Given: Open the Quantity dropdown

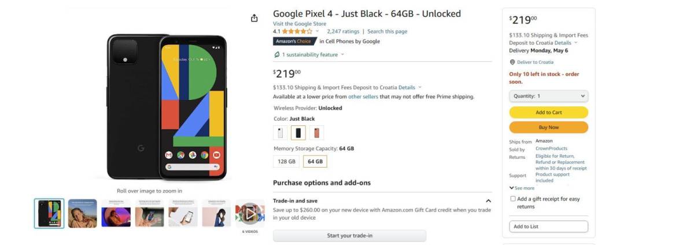Looking at the screenshot, I should pyautogui.click(x=548, y=96).
